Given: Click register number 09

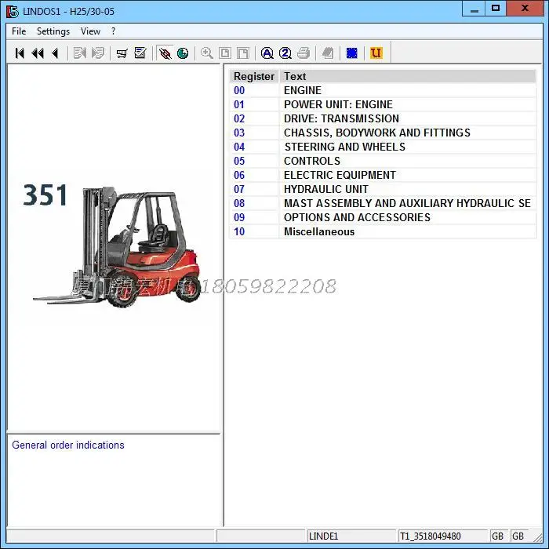Looking at the screenshot, I should point(239,217).
